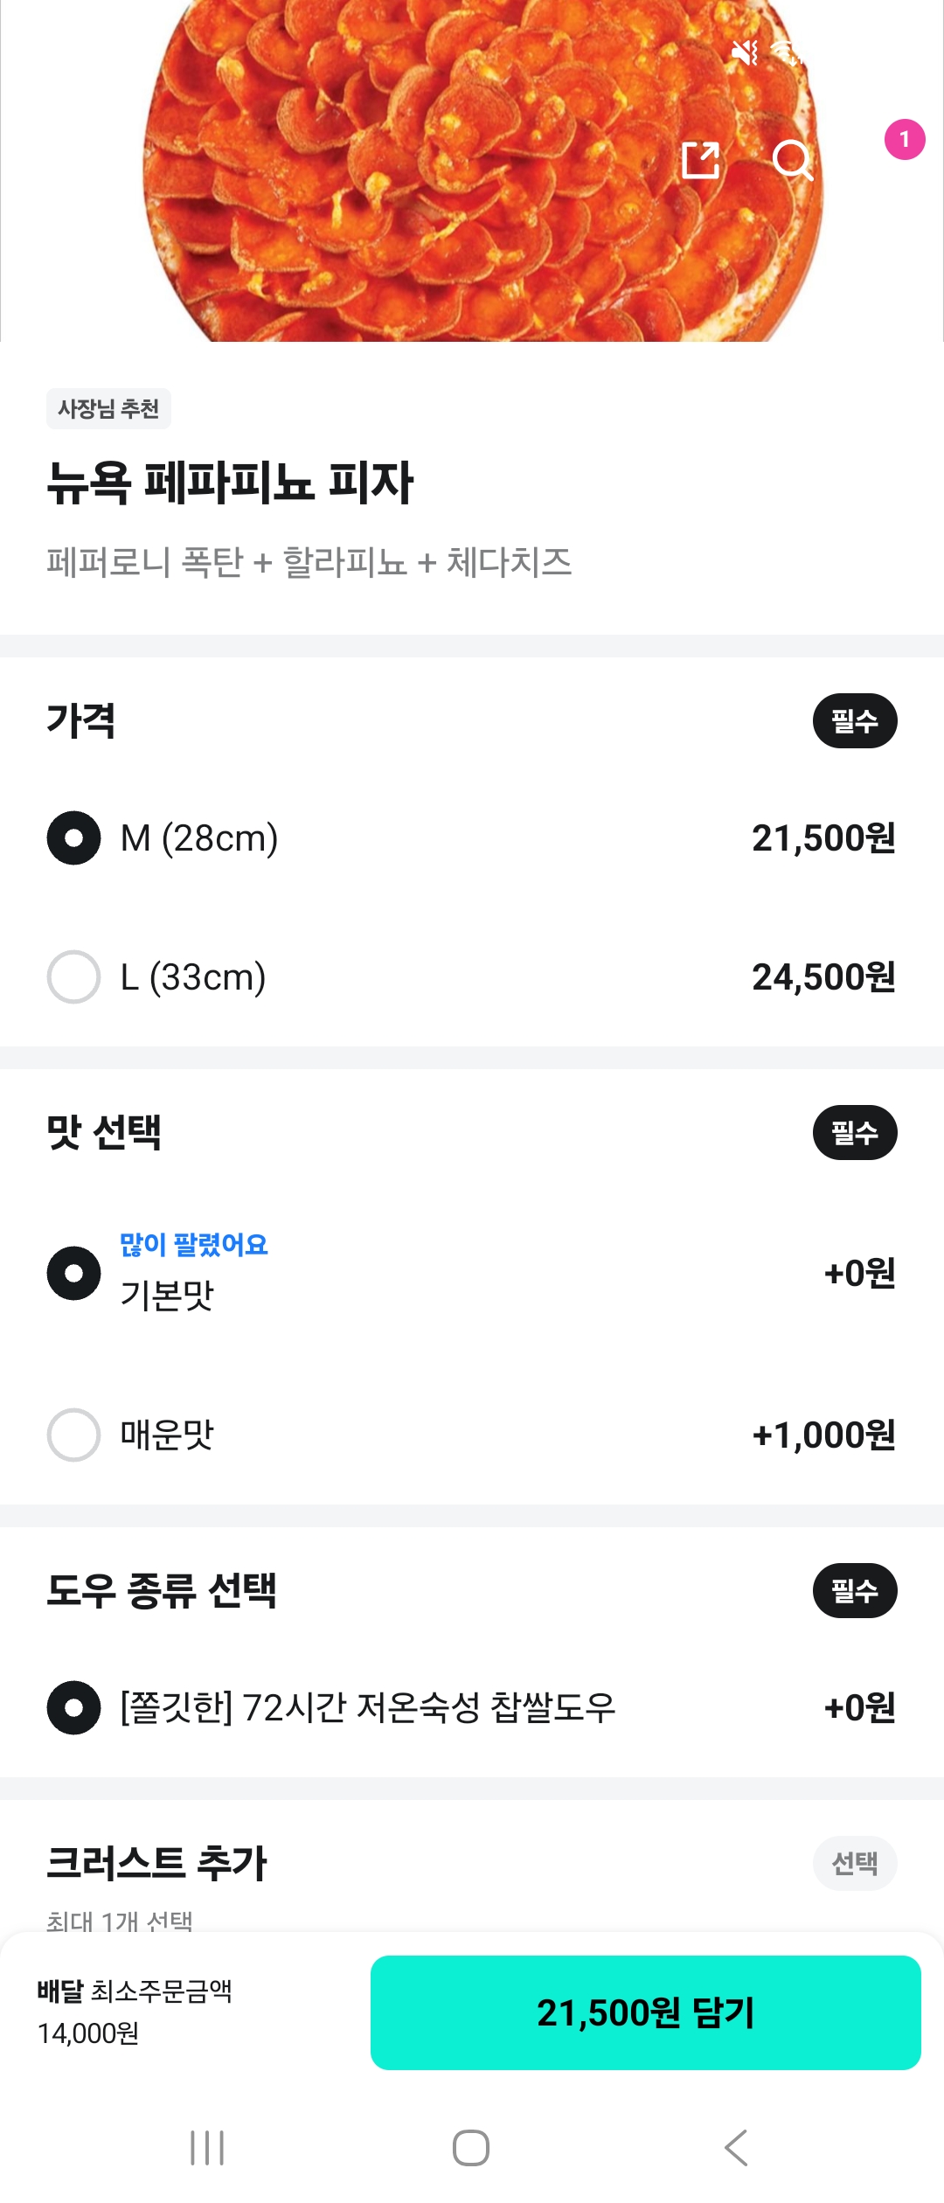Screen dimensions: 944x2203
Task: Choose the 매운맛 spicy flavor
Action: pos(74,1435)
